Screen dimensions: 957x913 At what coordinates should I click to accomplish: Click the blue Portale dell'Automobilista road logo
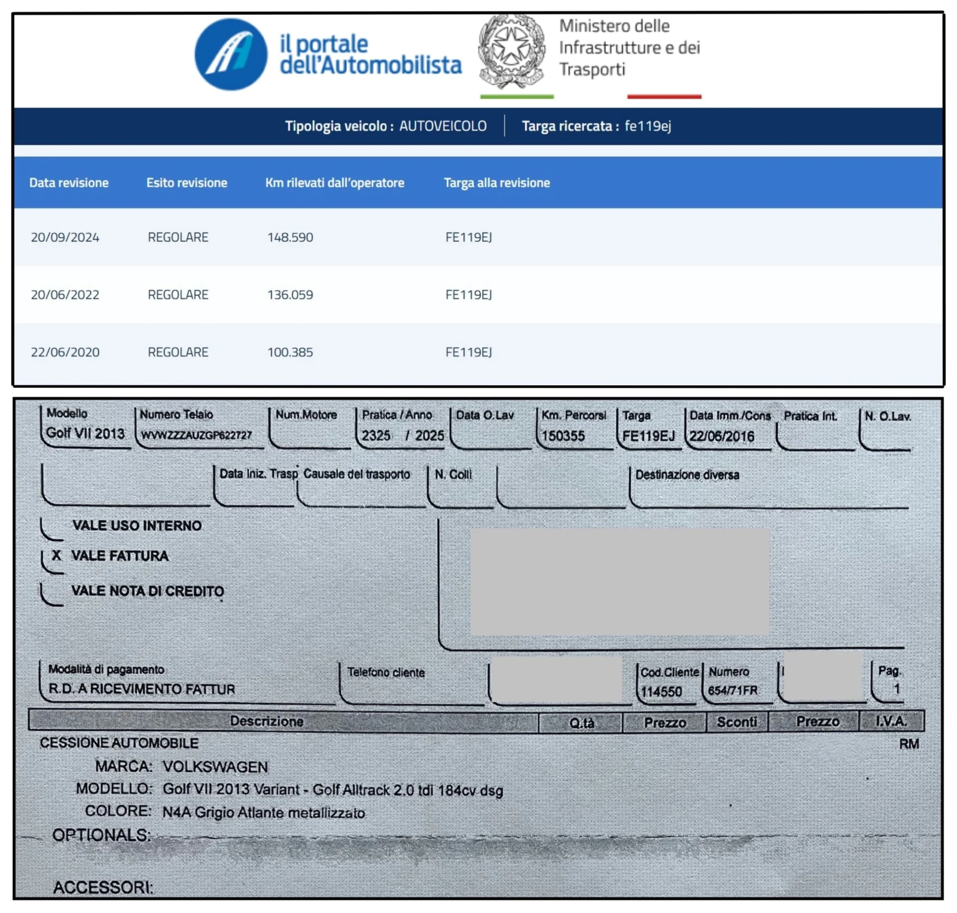[230, 54]
